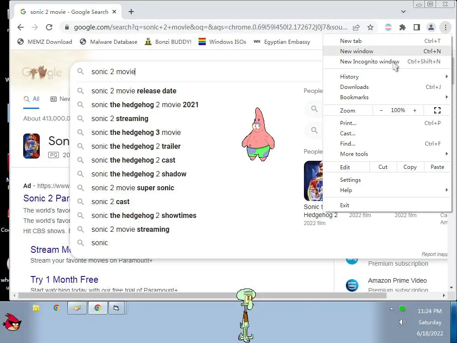This screenshot has width=457, height=343.
Task: Open Malware Database bookmark
Action: 108,42
